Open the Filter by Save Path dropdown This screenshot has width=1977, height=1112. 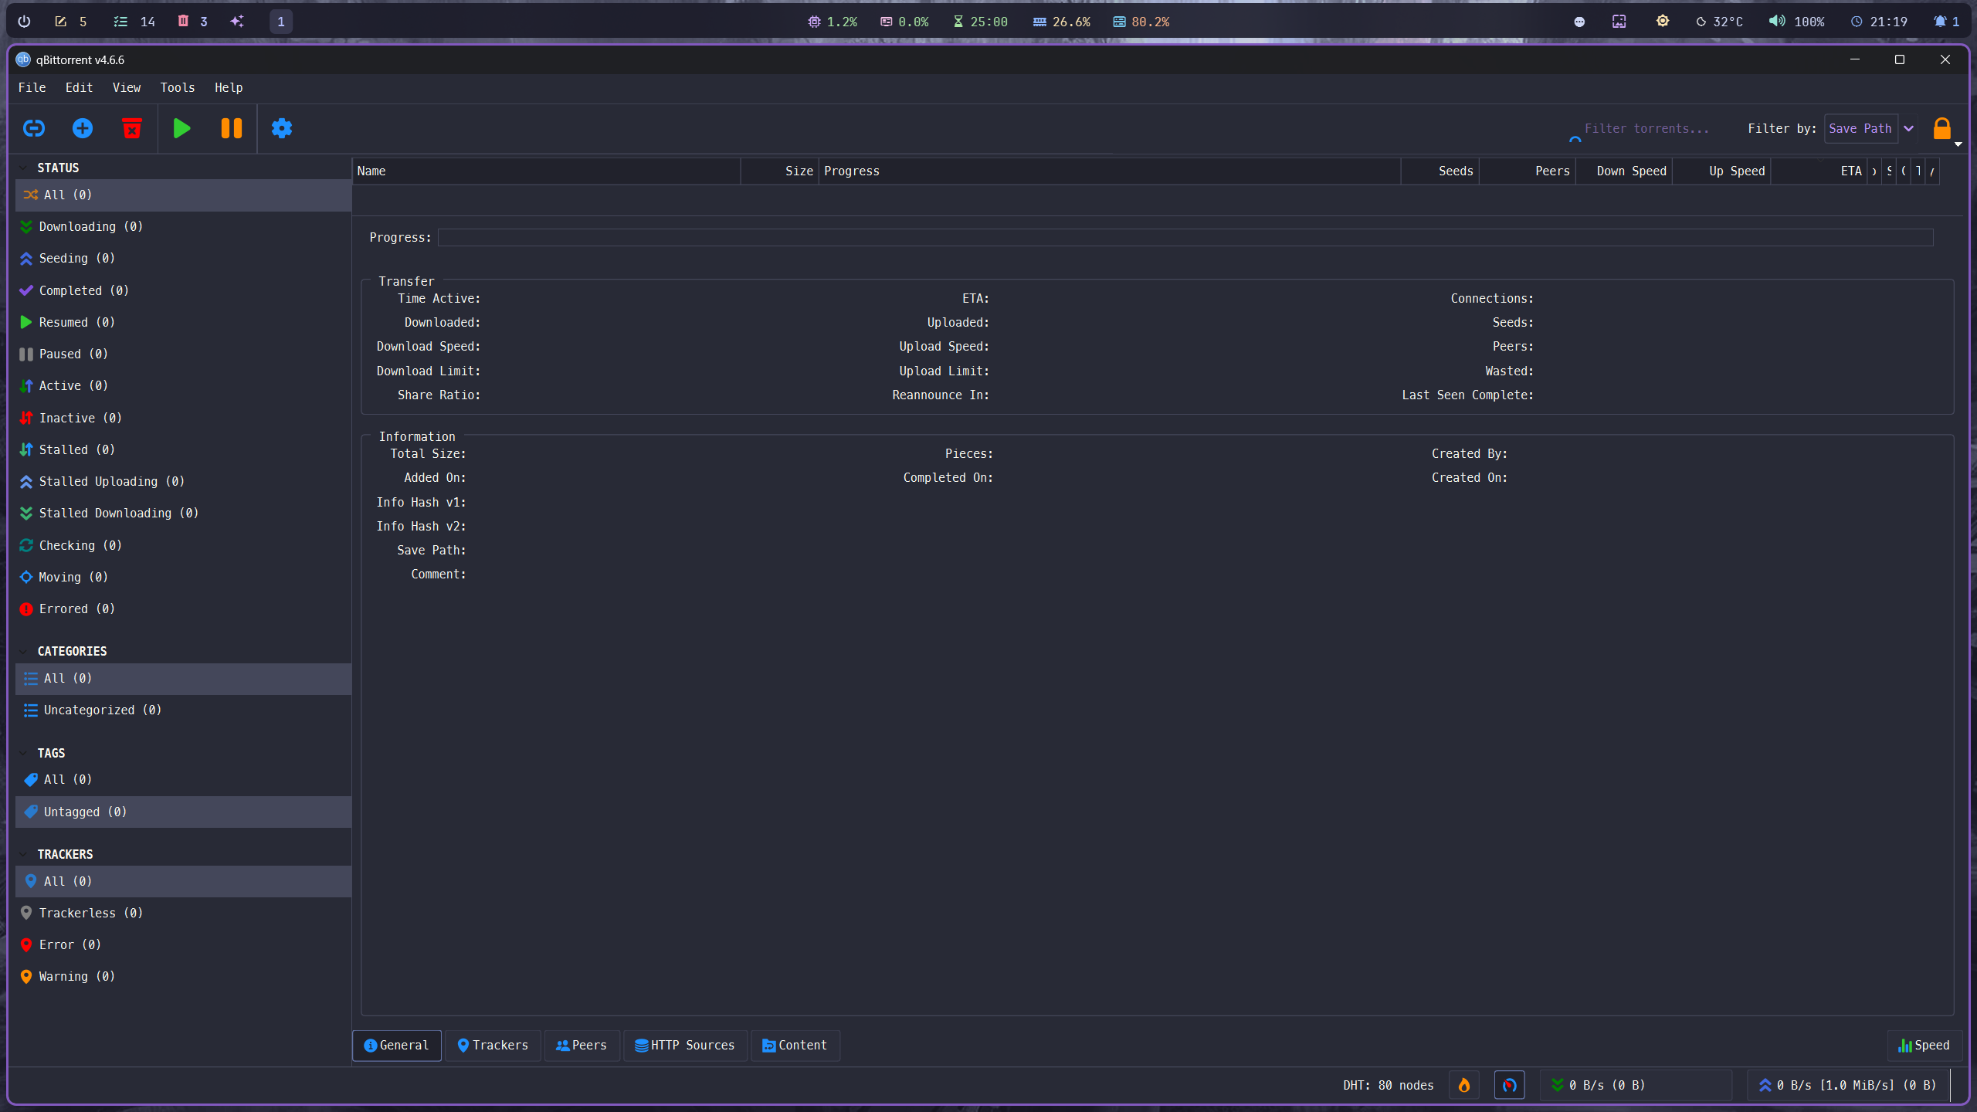pos(1870,128)
